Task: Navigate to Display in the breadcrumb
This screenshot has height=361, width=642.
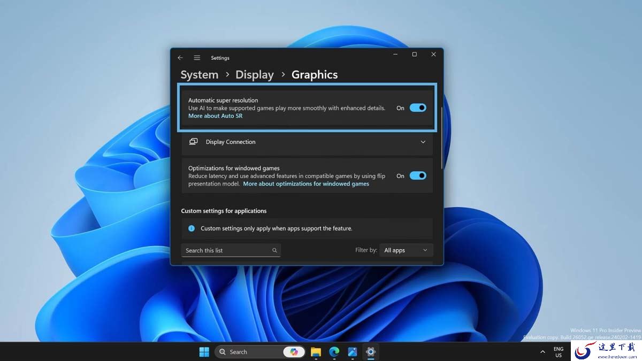Action: point(255,75)
